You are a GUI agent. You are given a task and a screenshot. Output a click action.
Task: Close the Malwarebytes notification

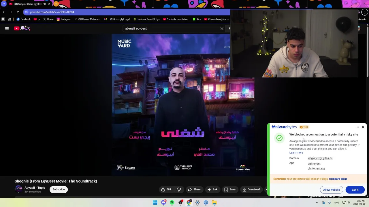coord(363,127)
